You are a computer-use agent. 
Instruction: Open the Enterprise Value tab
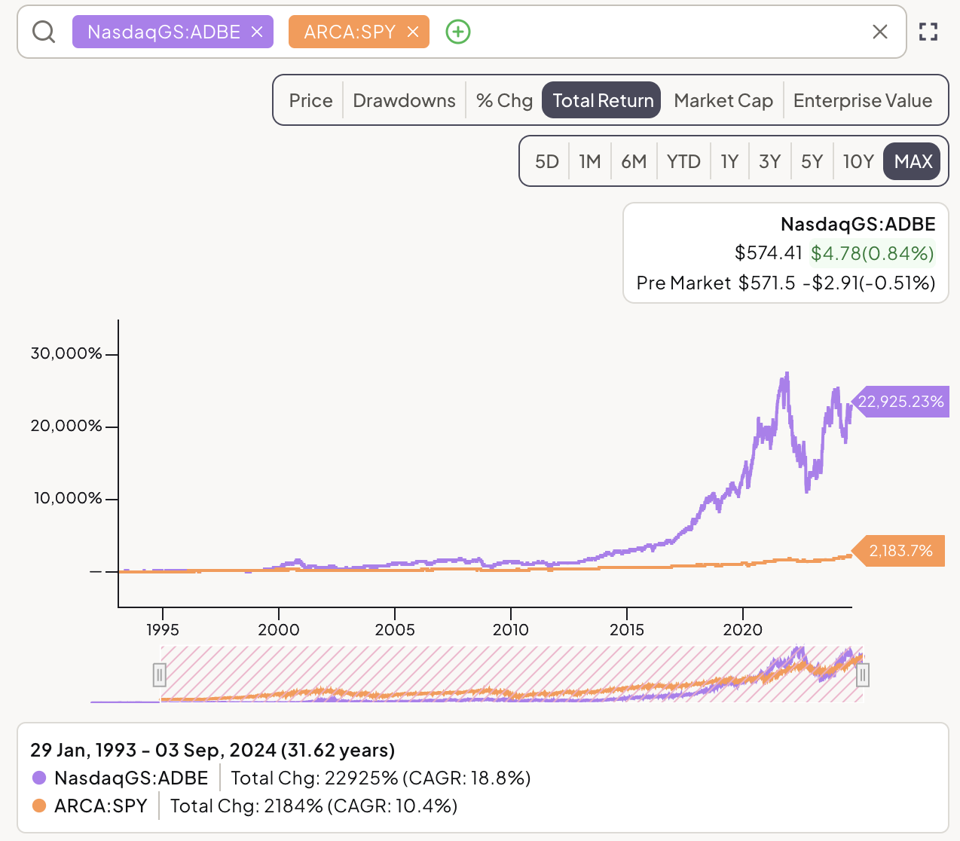coord(863,100)
